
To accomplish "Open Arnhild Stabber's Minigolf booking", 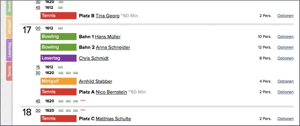I will tap(96, 81).
